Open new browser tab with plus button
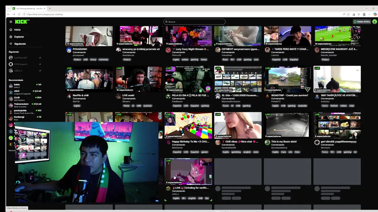 pos(50,9)
